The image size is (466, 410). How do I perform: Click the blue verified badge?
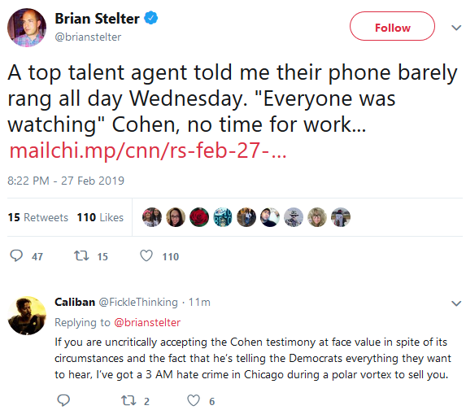point(151,18)
